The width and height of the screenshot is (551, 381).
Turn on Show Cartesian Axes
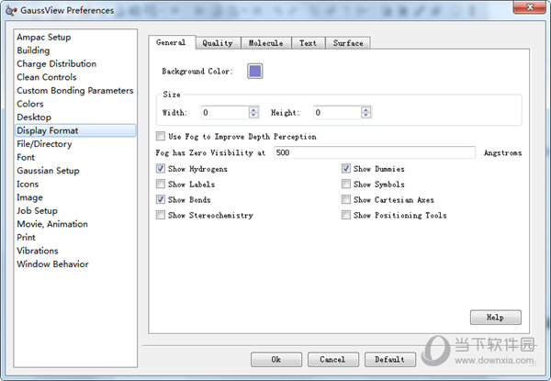346,199
